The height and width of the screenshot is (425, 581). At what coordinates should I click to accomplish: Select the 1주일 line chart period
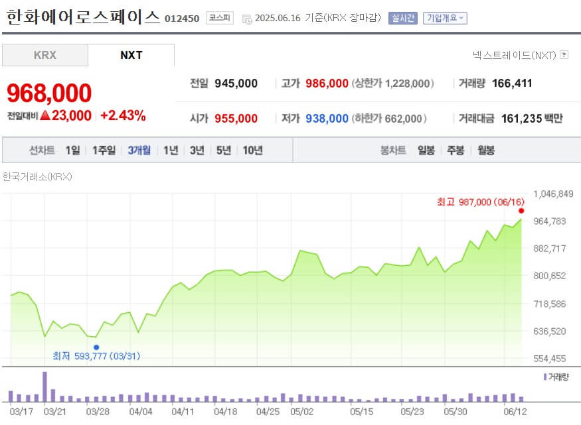[x=104, y=150]
